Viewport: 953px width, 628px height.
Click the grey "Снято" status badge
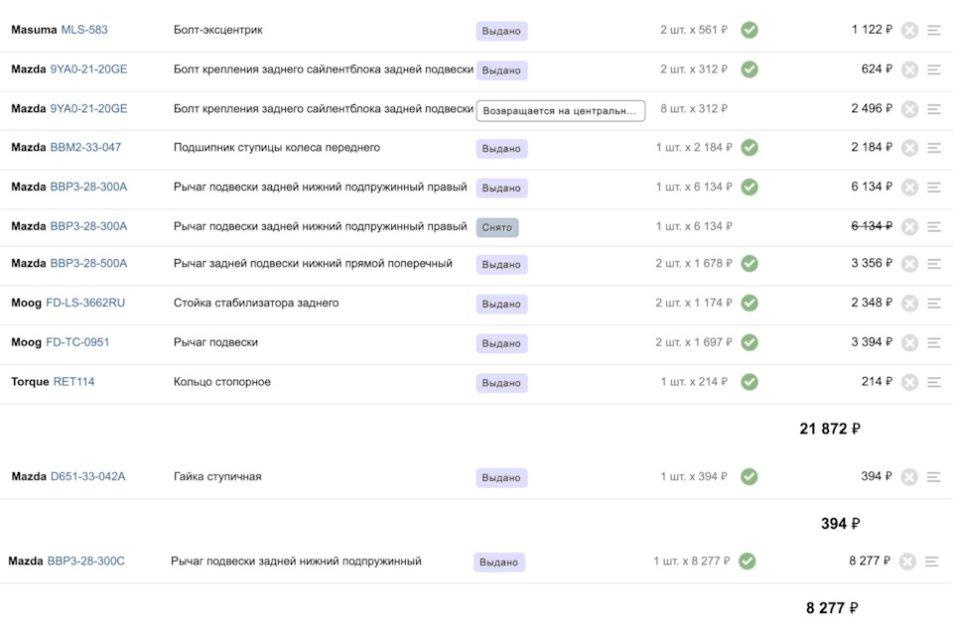click(497, 227)
